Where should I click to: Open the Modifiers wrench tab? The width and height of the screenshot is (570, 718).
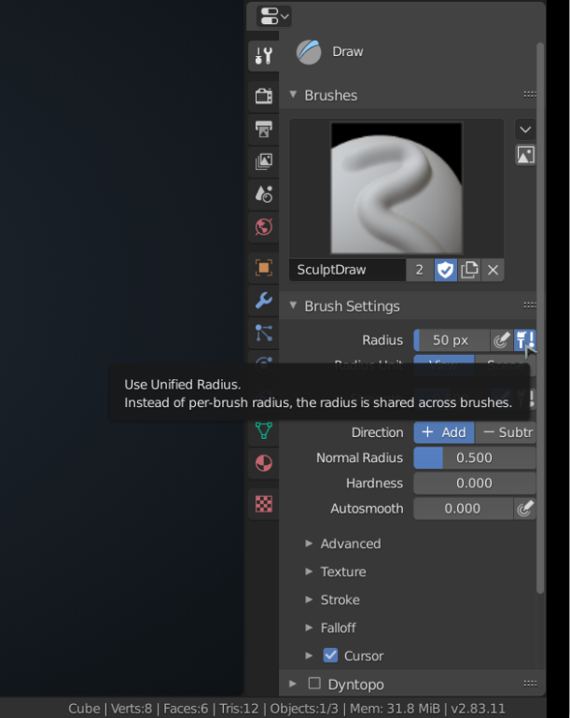tap(264, 301)
